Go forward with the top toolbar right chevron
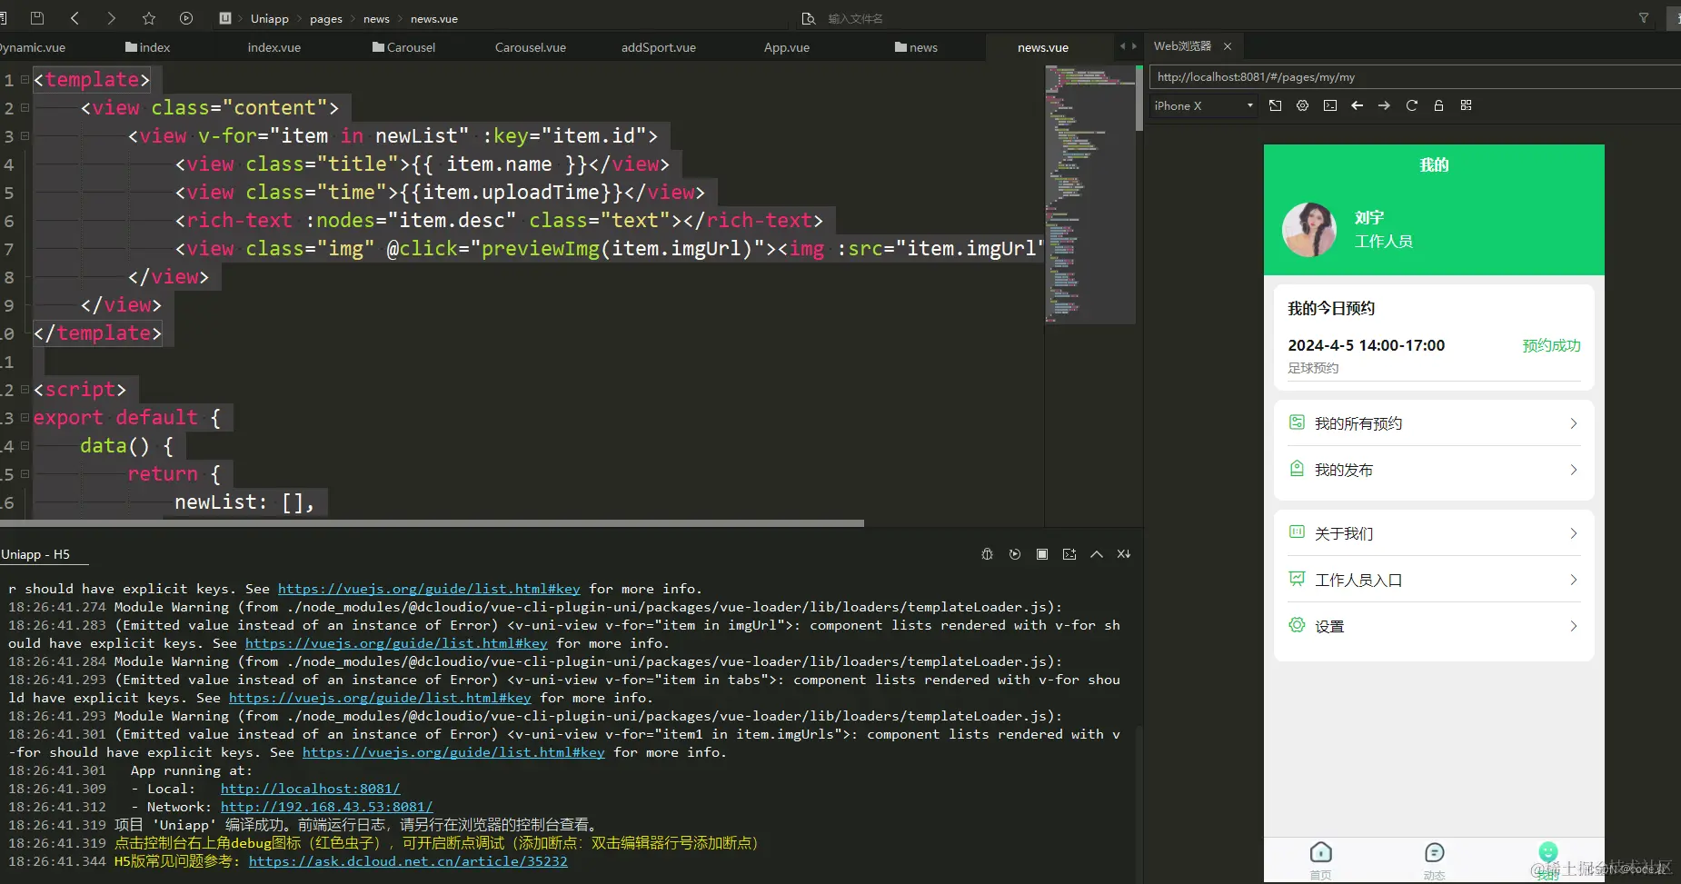The height and width of the screenshot is (884, 1681). coord(111,18)
